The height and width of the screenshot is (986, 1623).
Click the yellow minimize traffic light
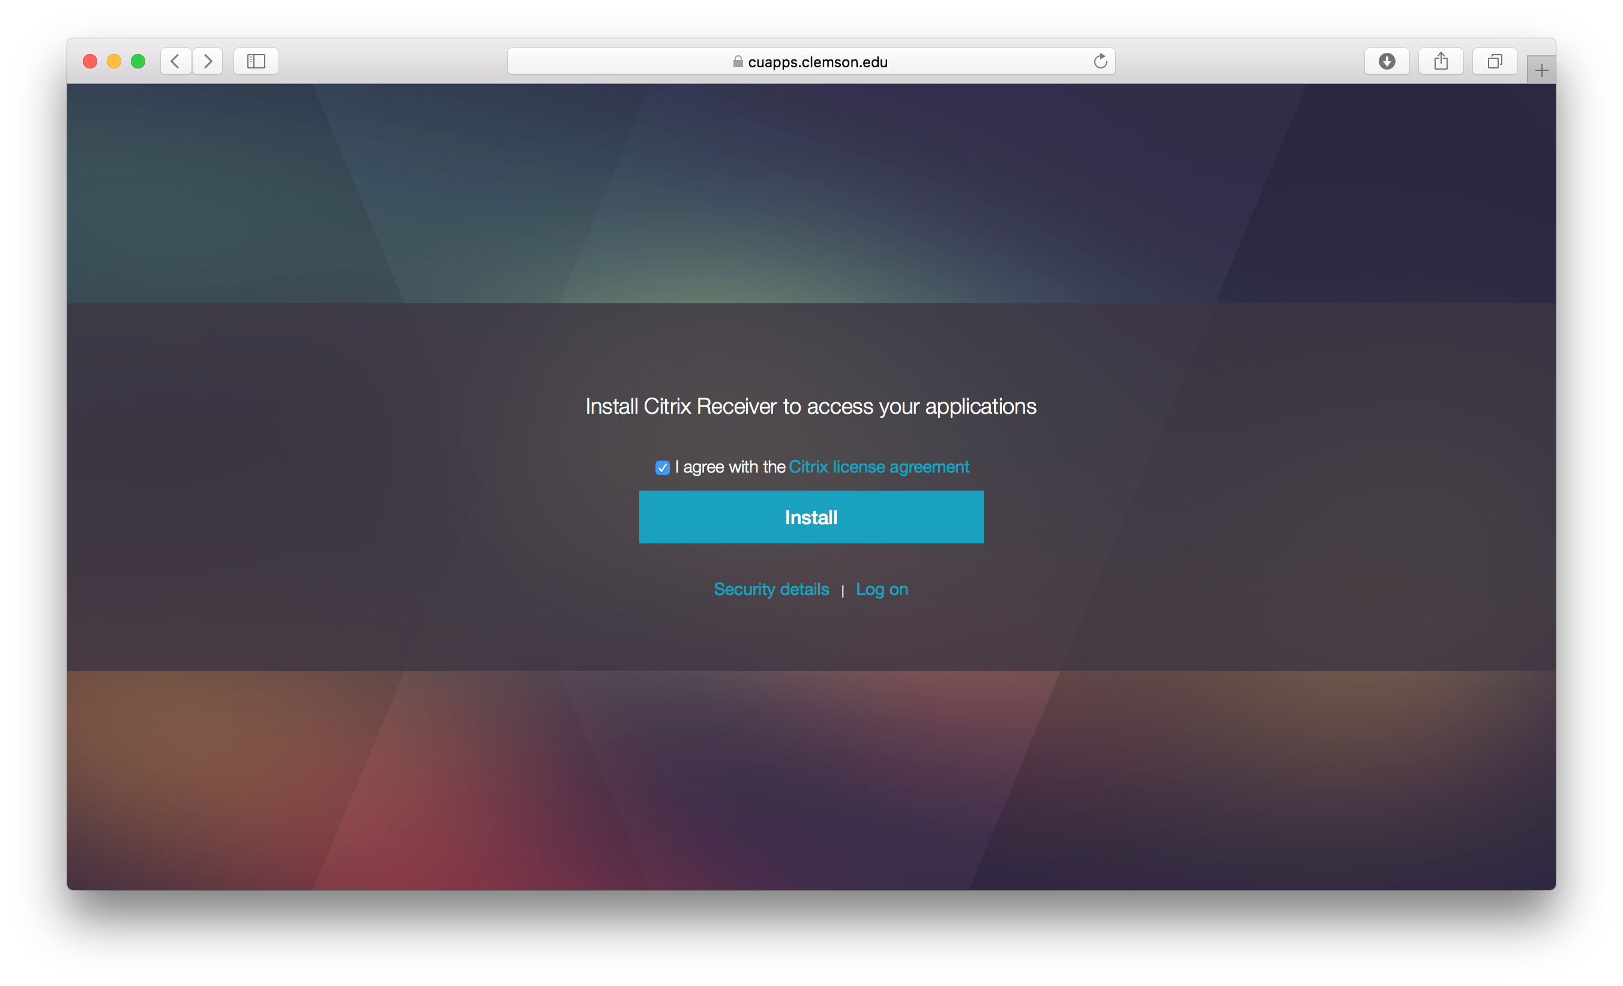[114, 61]
